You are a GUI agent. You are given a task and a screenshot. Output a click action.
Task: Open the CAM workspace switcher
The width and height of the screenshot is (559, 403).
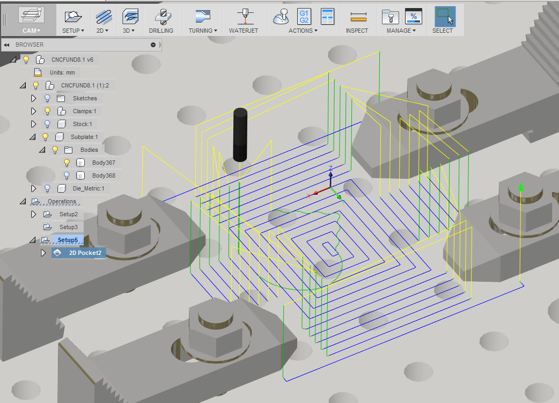[x=31, y=20]
